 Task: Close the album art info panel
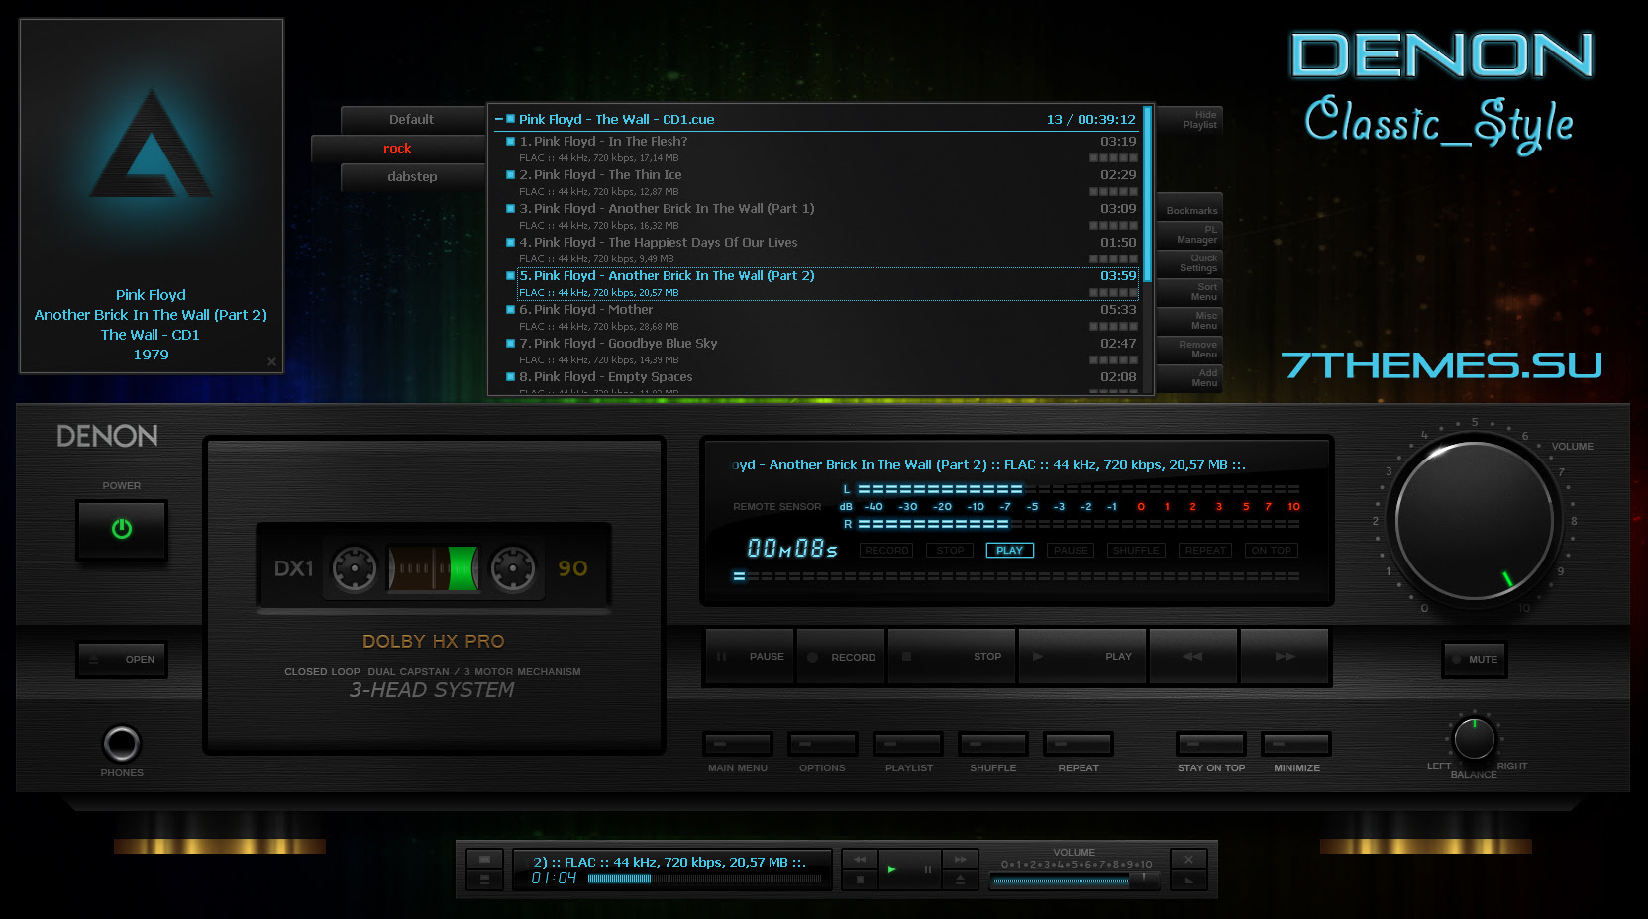click(x=271, y=362)
